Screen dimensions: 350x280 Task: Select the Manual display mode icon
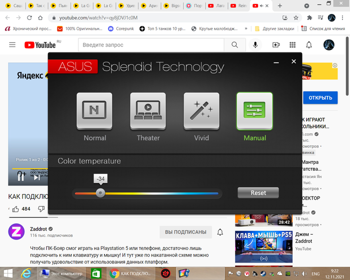click(254, 110)
